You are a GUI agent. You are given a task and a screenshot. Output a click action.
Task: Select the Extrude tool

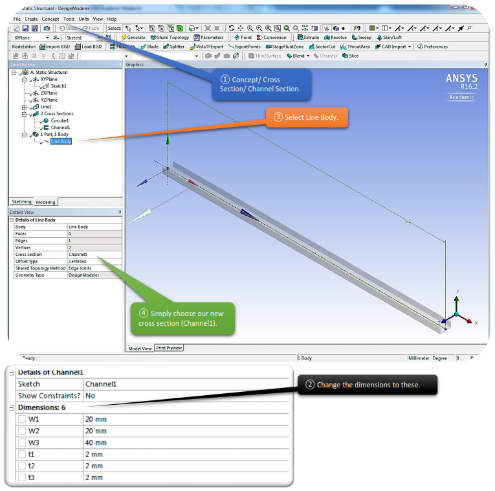pyautogui.click(x=308, y=38)
